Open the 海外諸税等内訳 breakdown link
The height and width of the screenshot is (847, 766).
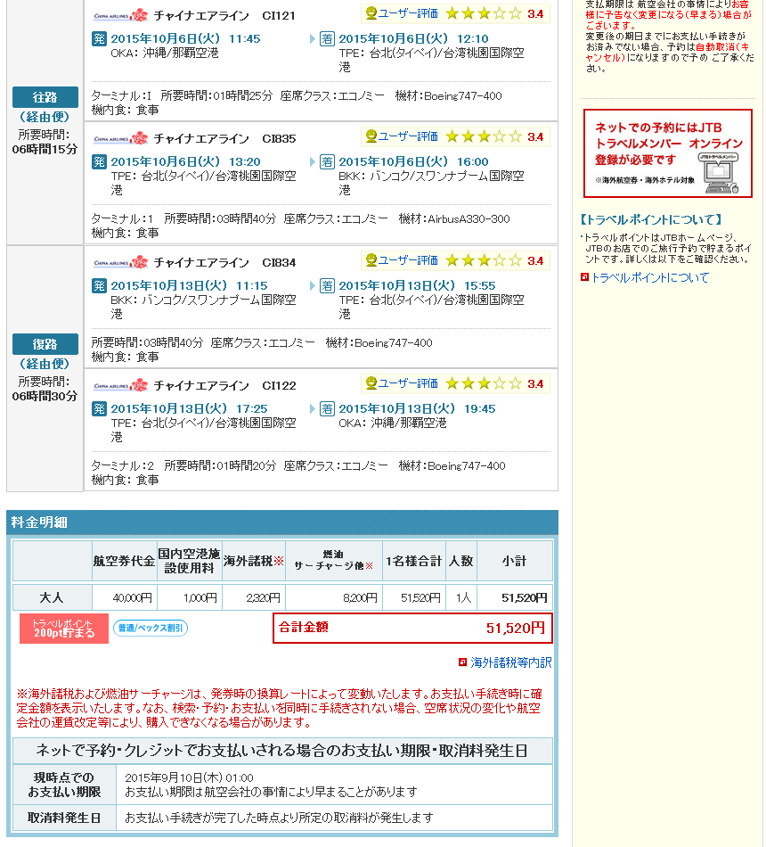510,662
